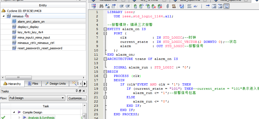Click the go-to-line blue arrow icon
This screenshot has height=119, width=259.
click(208, 6)
